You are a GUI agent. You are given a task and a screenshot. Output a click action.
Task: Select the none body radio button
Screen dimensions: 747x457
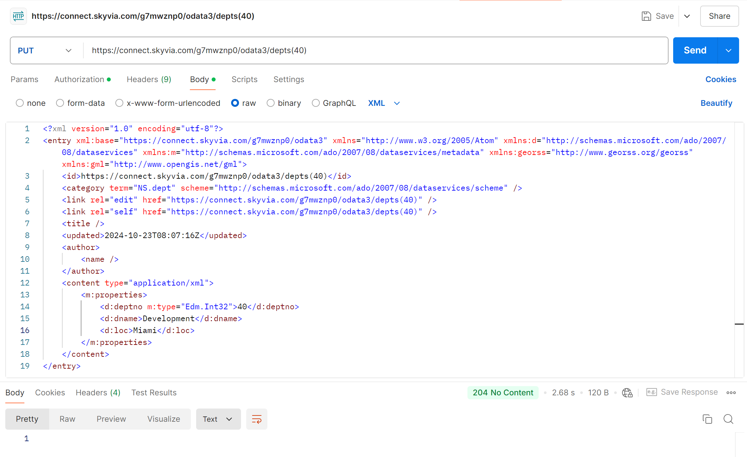tap(19, 103)
